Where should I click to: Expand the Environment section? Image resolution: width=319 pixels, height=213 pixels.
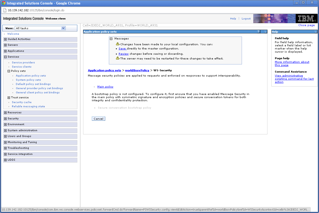[5, 124]
